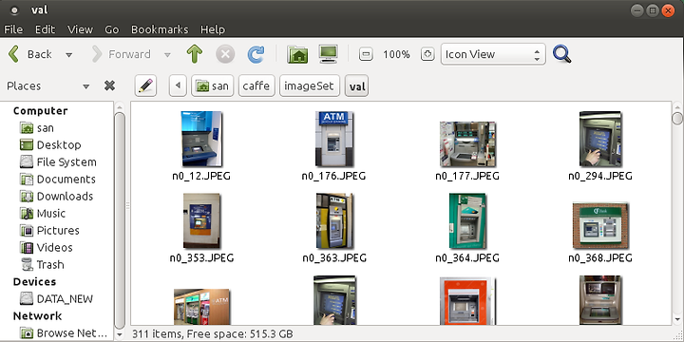
Task: Click the Devices section heading
Action: [x=34, y=282]
